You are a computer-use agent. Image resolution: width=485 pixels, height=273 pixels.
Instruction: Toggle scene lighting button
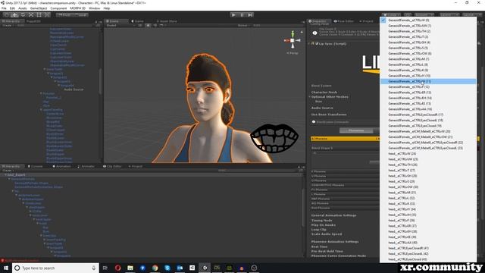pos(149,25)
